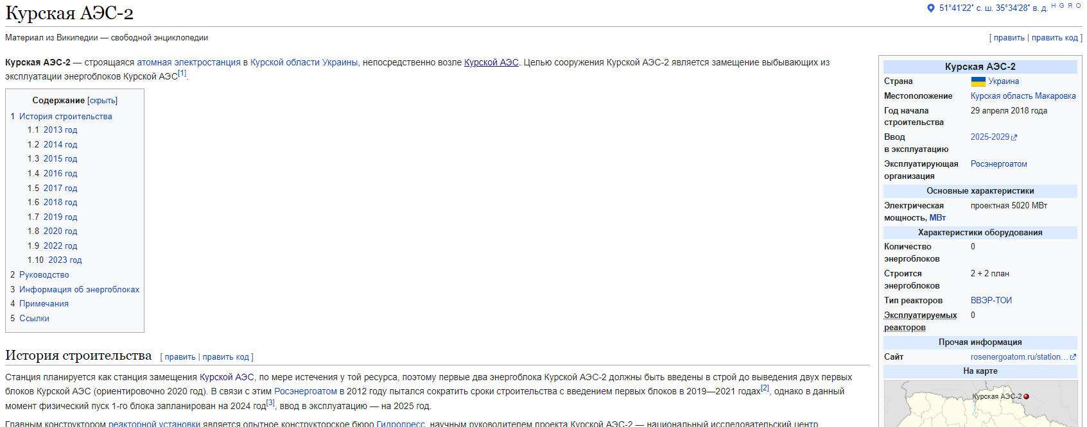Open ВВЭР-ТОИ reactor type link
Image resolution: width=1087 pixels, height=427 pixels.
pos(991,301)
